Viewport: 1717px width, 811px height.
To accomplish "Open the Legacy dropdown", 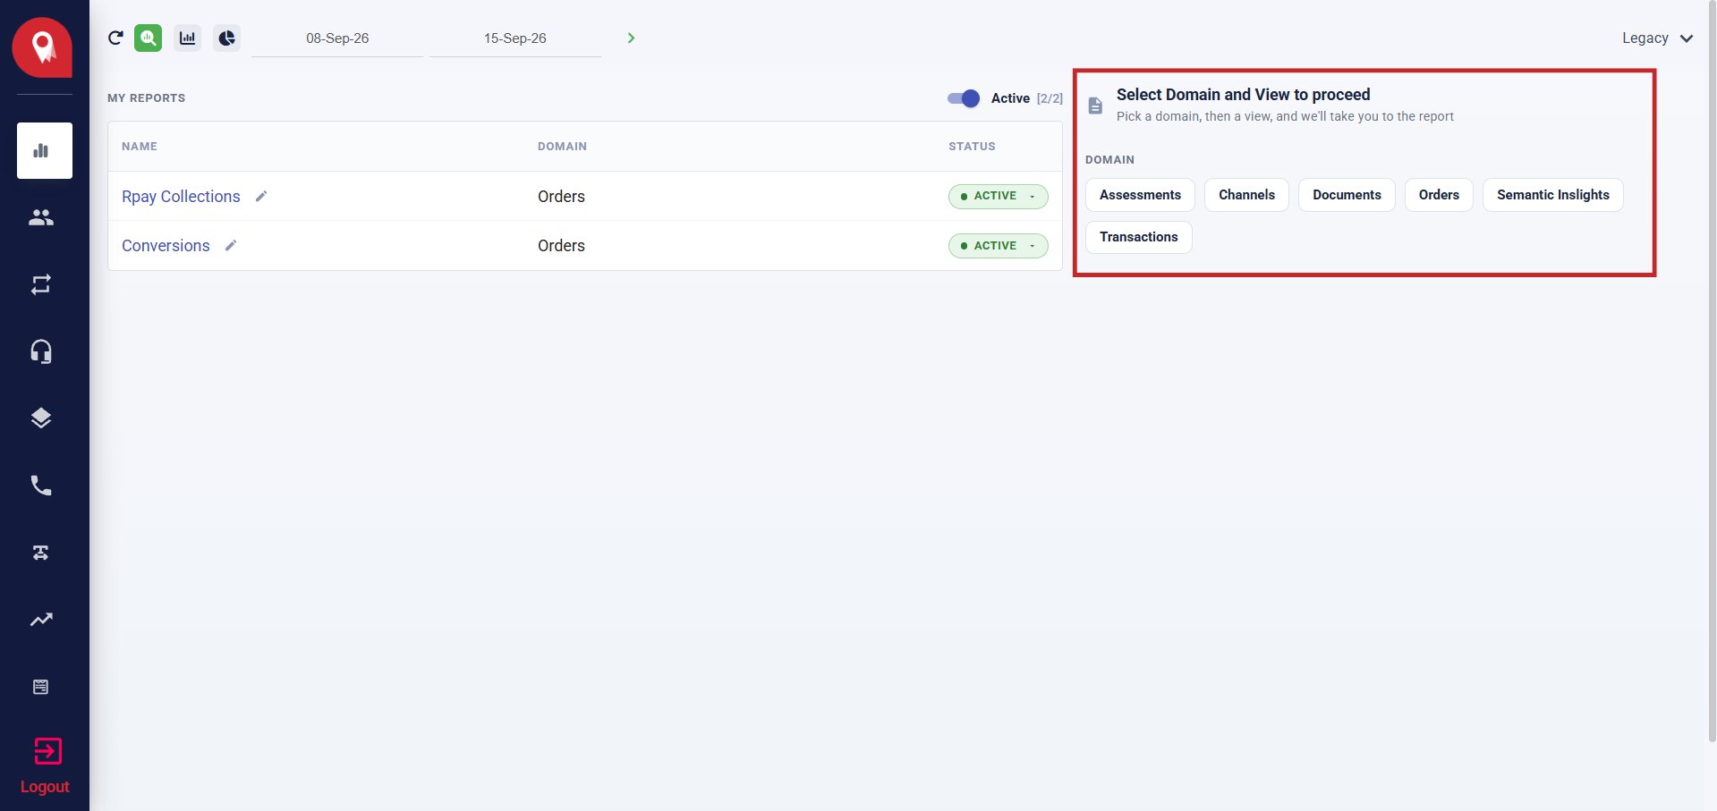I will (x=1657, y=38).
